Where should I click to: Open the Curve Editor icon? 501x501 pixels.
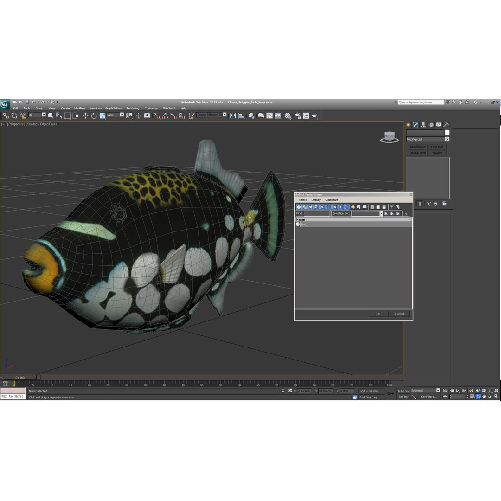coord(270,116)
